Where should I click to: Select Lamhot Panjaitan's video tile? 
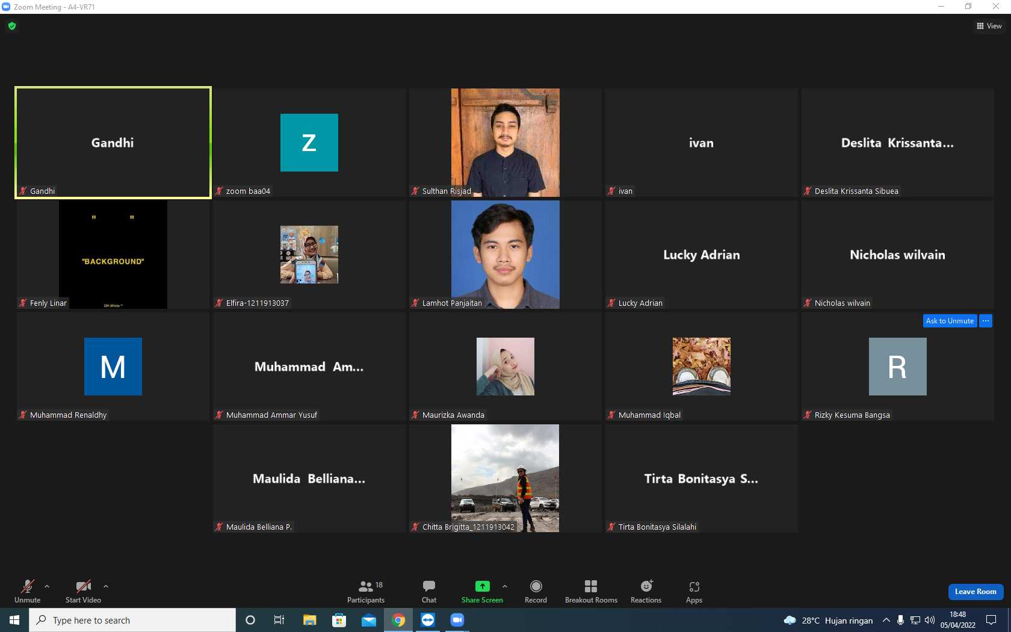(505, 255)
